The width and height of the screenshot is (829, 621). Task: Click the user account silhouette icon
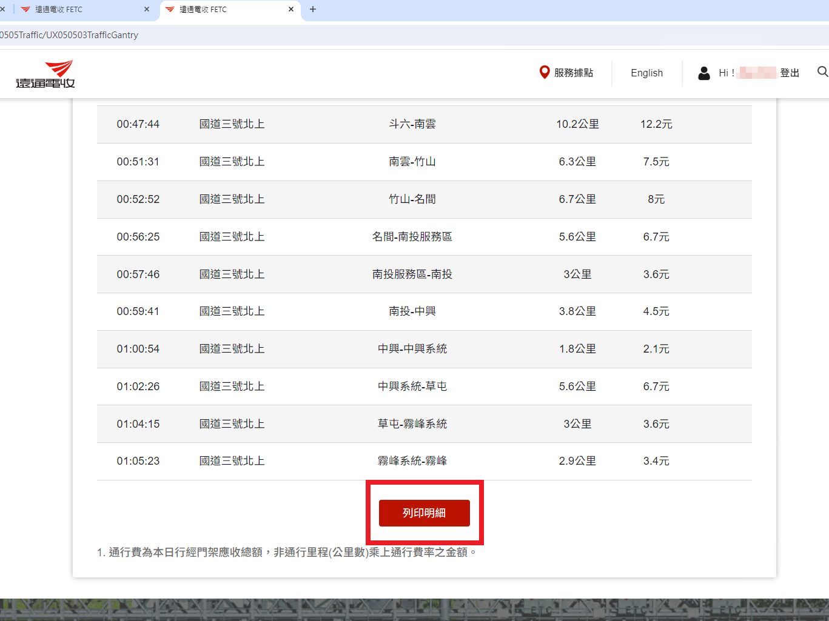coord(703,73)
